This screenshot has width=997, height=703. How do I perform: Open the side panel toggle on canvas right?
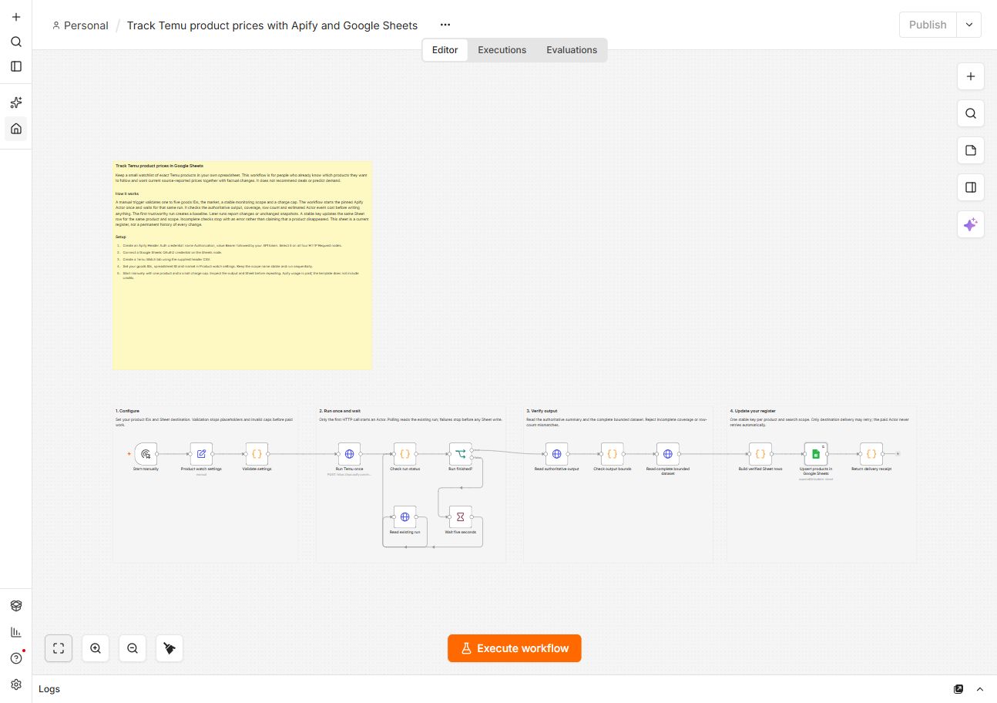[971, 187]
